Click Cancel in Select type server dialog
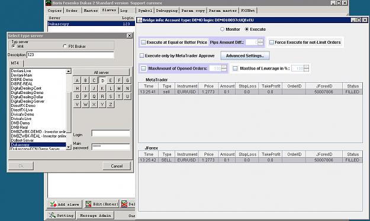The height and width of the screenshot is (221, 370). tap(117, 166)
